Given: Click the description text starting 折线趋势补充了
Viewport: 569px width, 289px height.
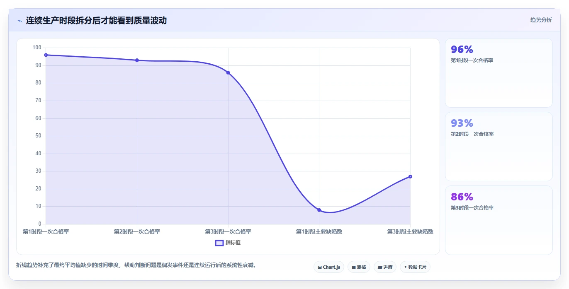Looking at the screenshot, I should point(137,265).
